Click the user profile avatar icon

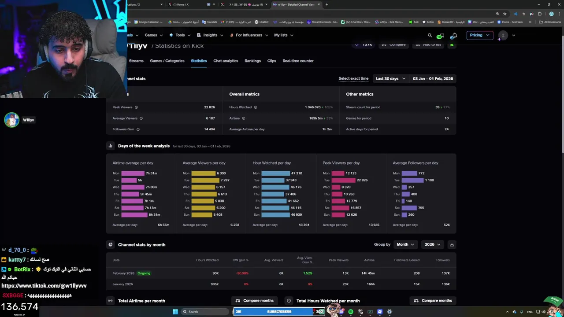tap(503, 35)
